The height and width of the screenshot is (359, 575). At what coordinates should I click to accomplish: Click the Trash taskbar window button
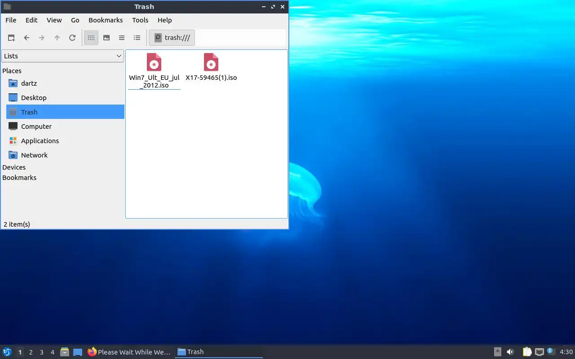point(219,352)
